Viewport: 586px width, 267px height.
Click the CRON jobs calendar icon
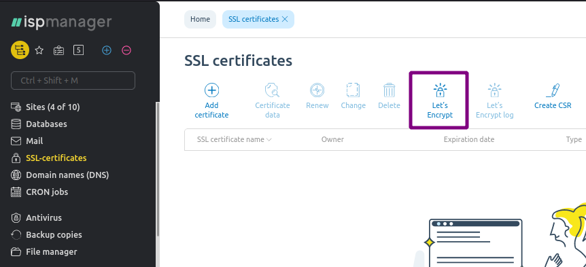click(x=16, y=192)
